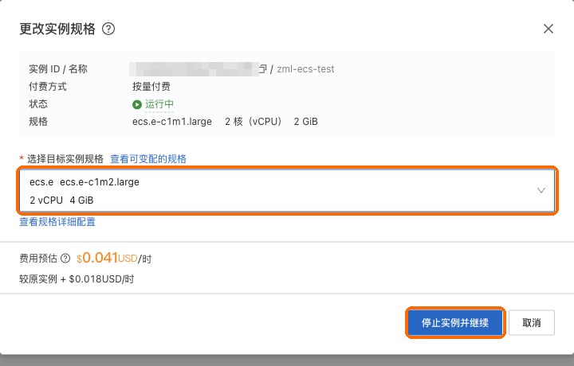
Task: Click instance name zml-ecs-test
Action: tap(305, 69)
